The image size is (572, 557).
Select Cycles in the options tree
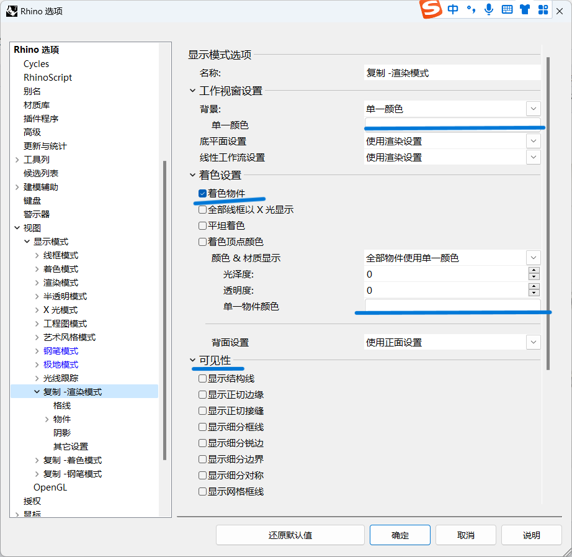coord(36,64)
